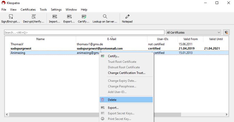Sort by the Valid Until column header
Screen dimensions: 234x122
coord(216,39)
